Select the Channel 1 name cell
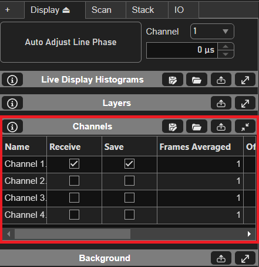 point(25,164)
